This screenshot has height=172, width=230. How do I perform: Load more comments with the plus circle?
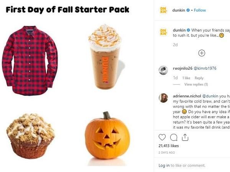tap(202, 53)
